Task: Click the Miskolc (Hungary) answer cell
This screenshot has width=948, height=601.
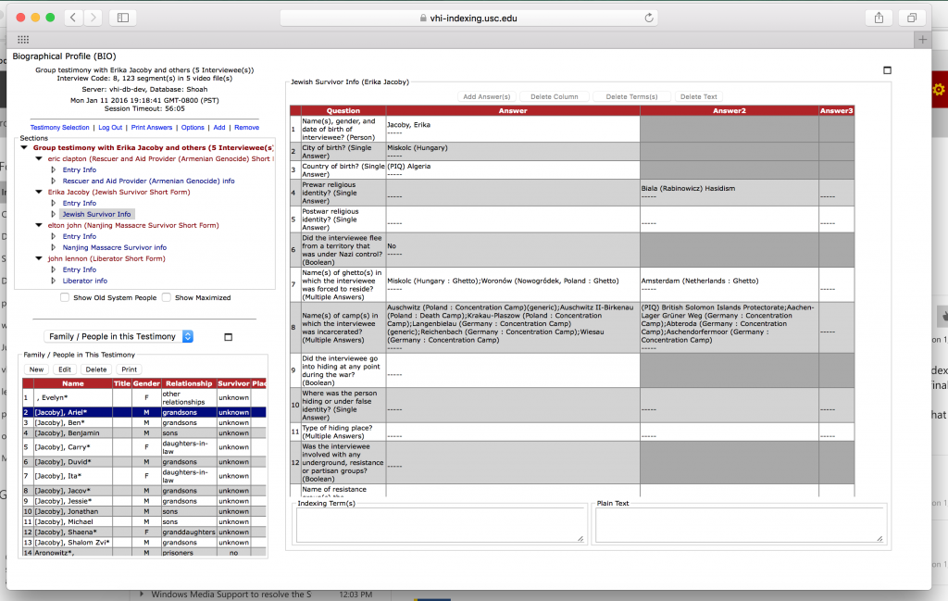Action: point(513,151)
